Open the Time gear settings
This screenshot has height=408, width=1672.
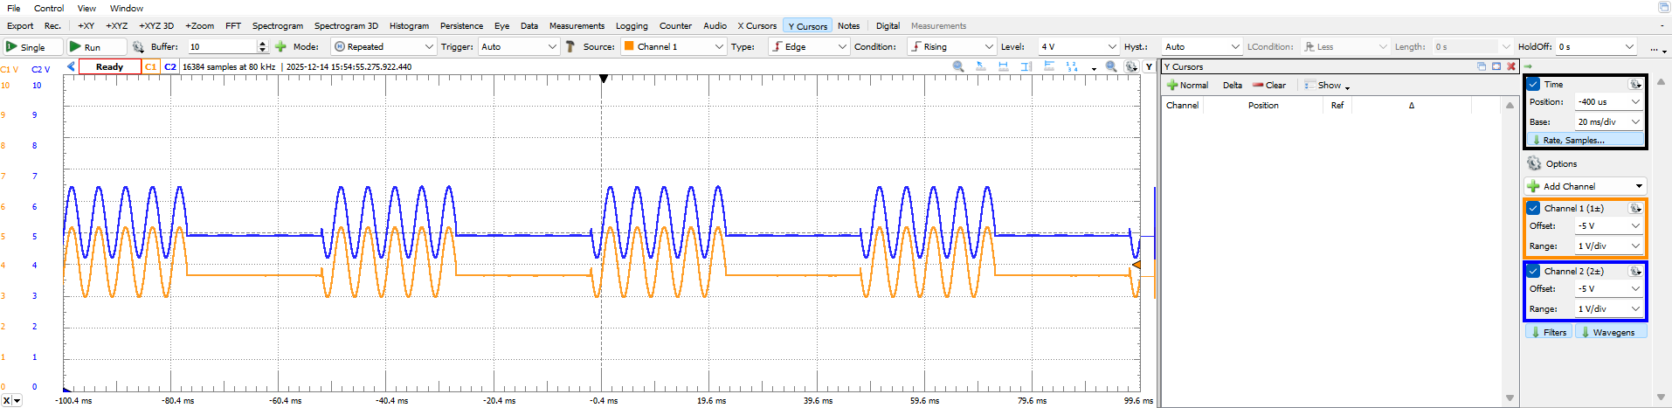(1635, 85)
